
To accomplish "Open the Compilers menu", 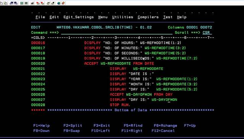I will (x=148, y=17).
